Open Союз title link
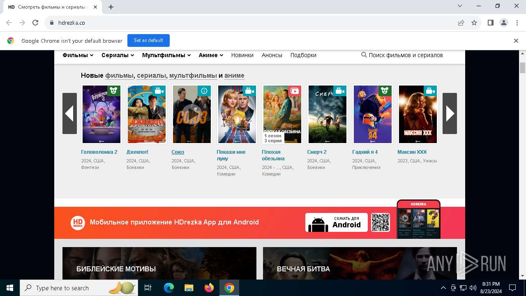This screenshot has height=296, width=526. pos(178,152)
